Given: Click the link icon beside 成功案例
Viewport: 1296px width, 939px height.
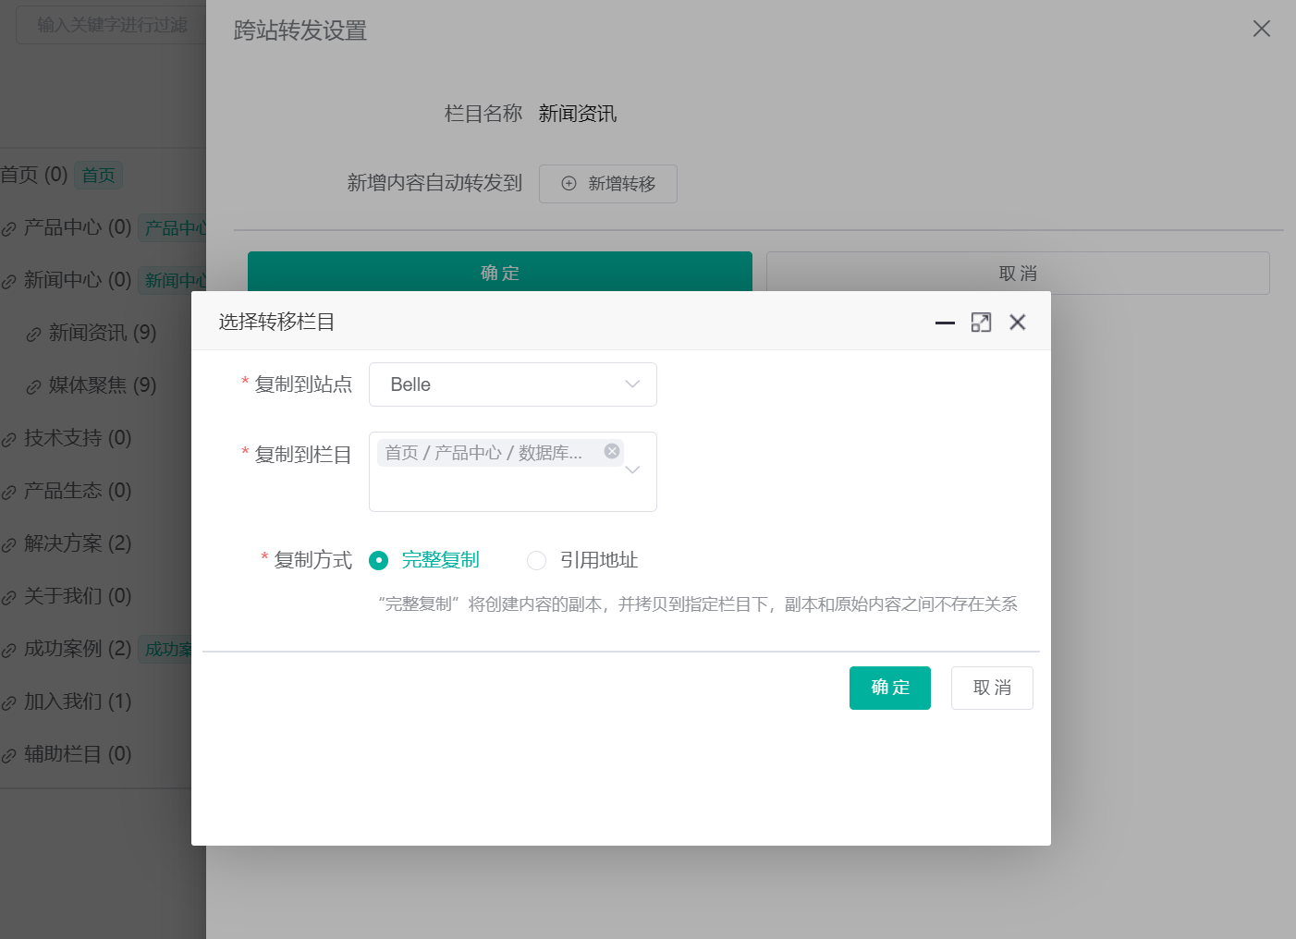Looking at the screenshot, I should pyautogui.click(x=9, y=649).
